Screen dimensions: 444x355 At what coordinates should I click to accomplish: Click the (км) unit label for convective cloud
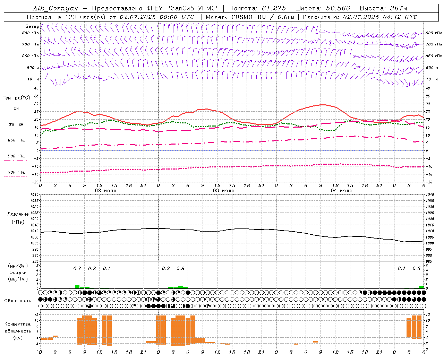click(18, 338)
